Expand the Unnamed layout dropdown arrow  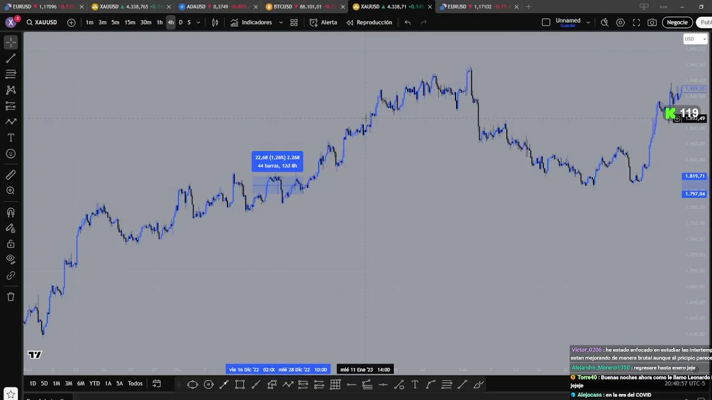(588, 22)
